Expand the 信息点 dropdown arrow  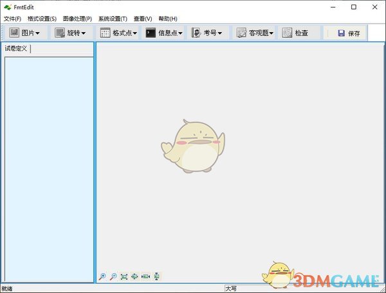[180, 33]
